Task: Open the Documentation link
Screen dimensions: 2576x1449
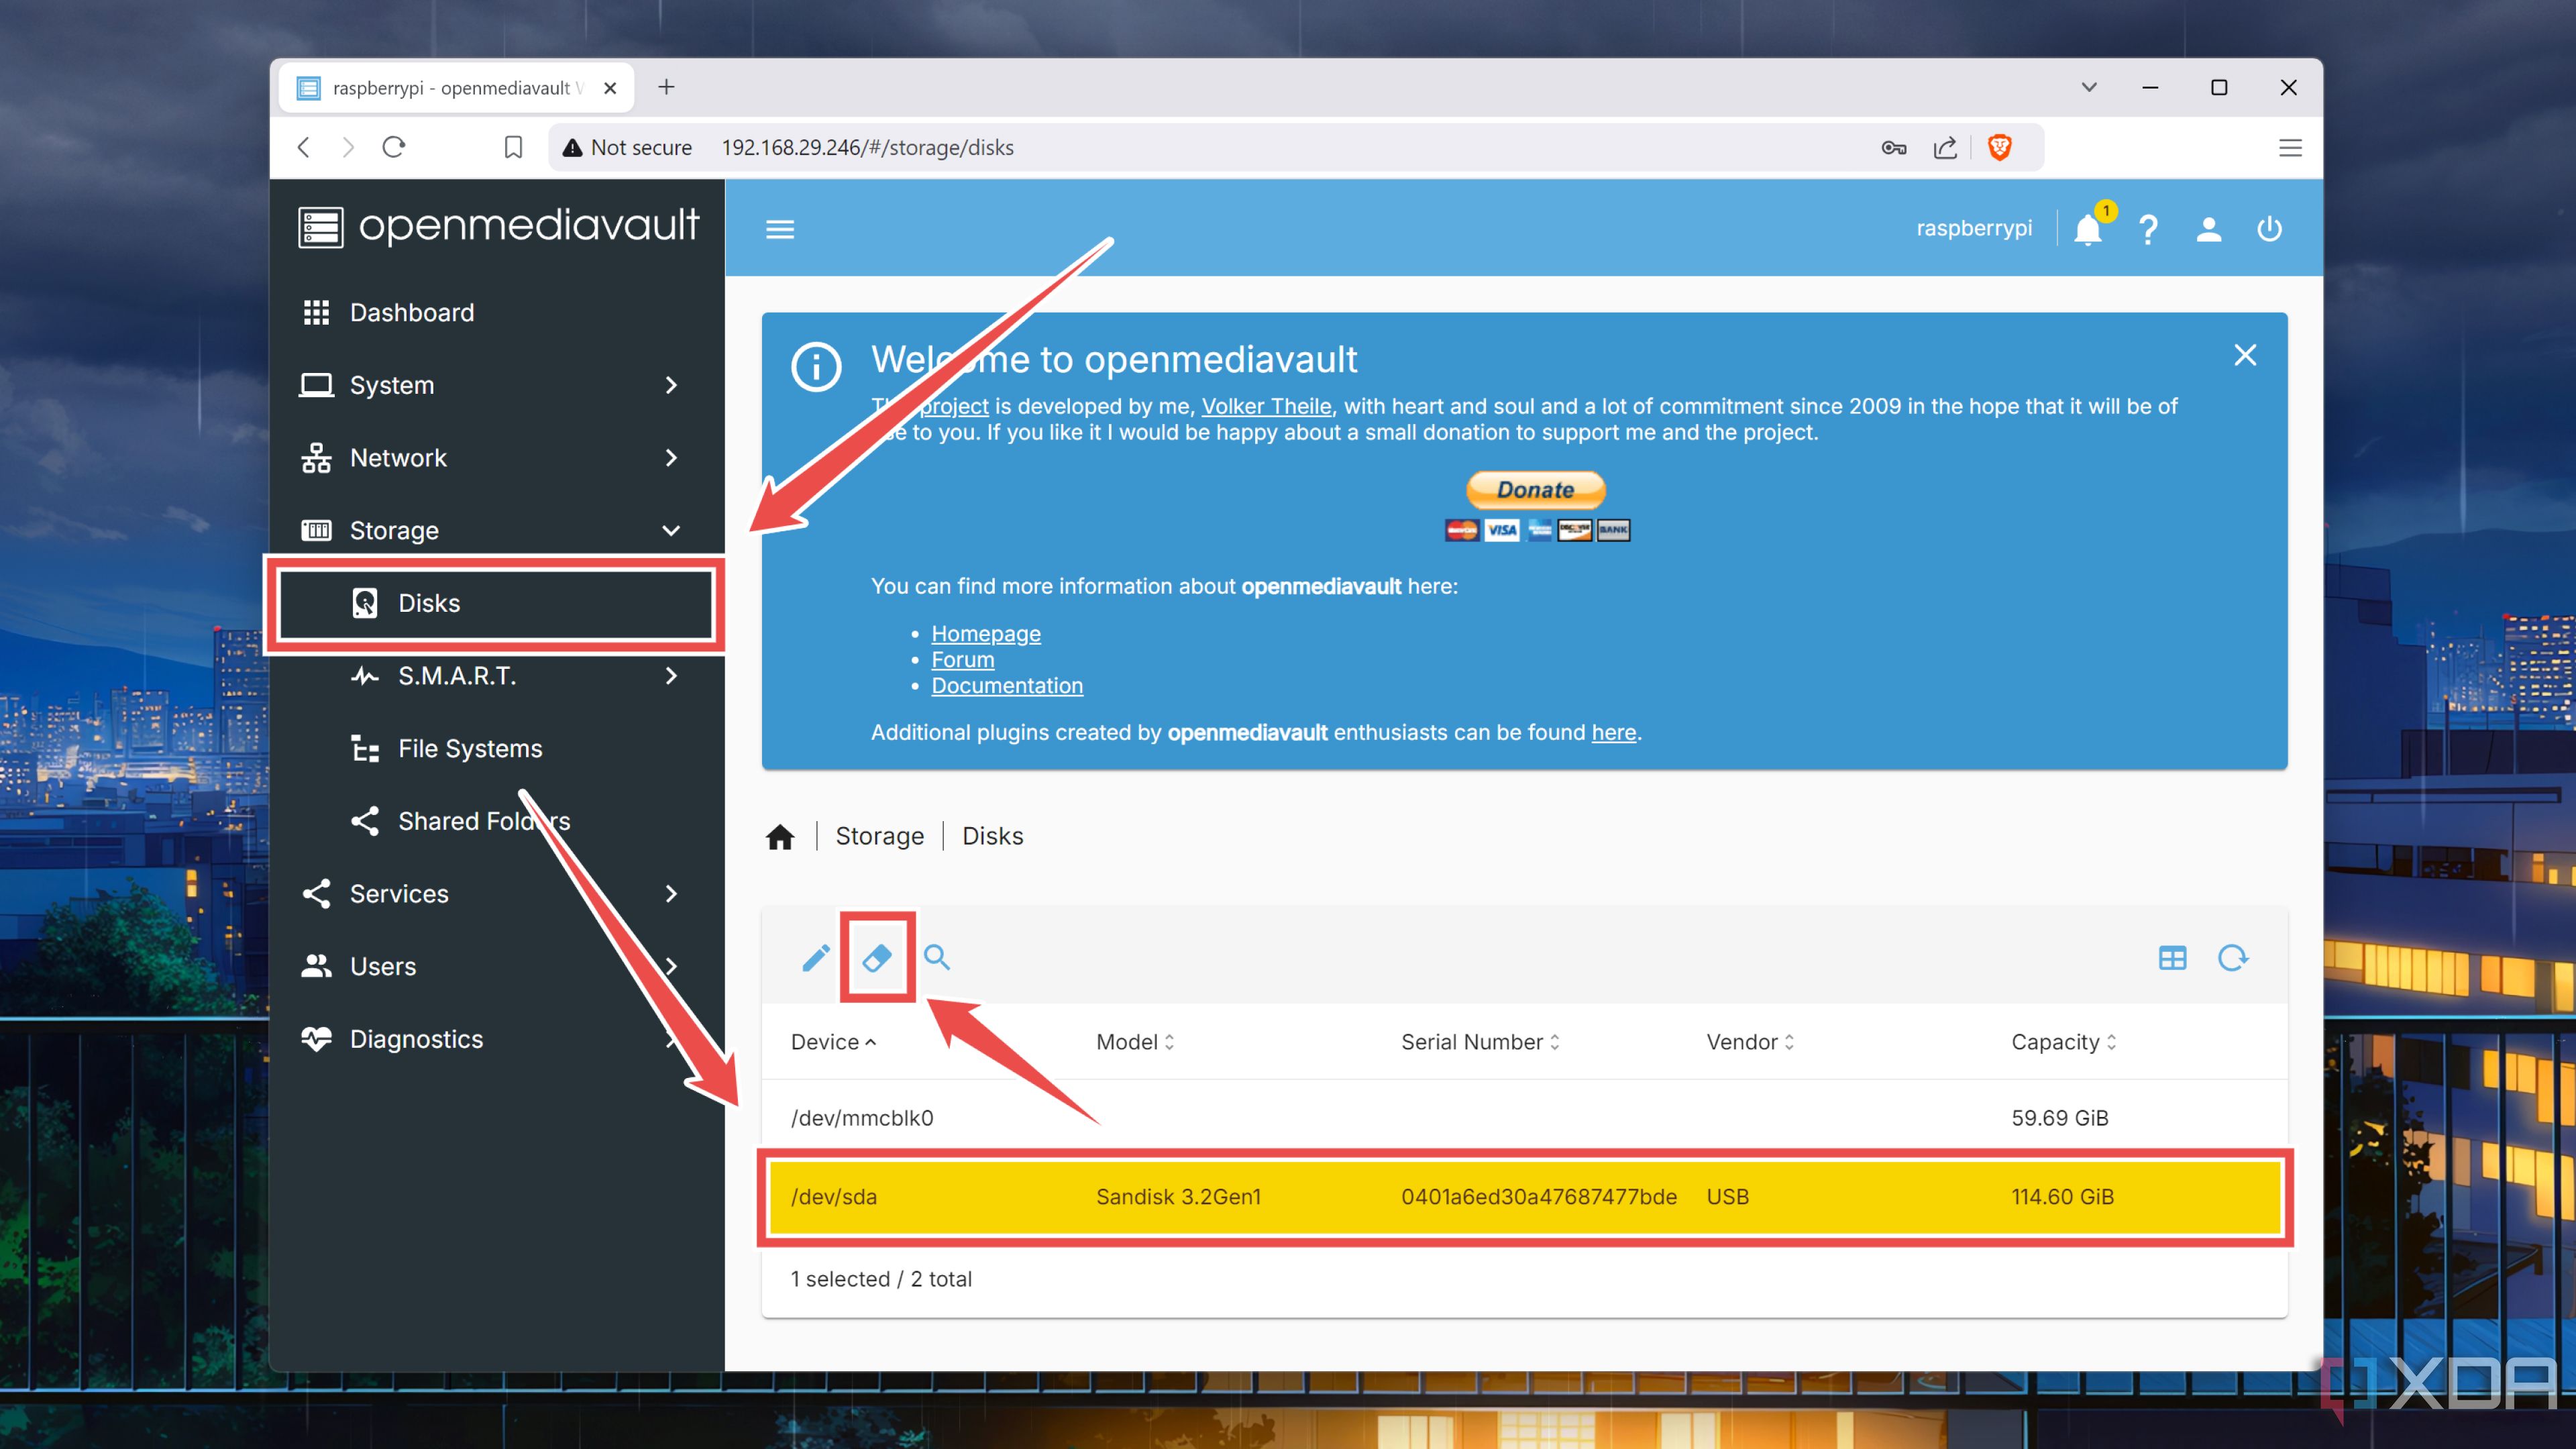Action: coord(1007,686)
